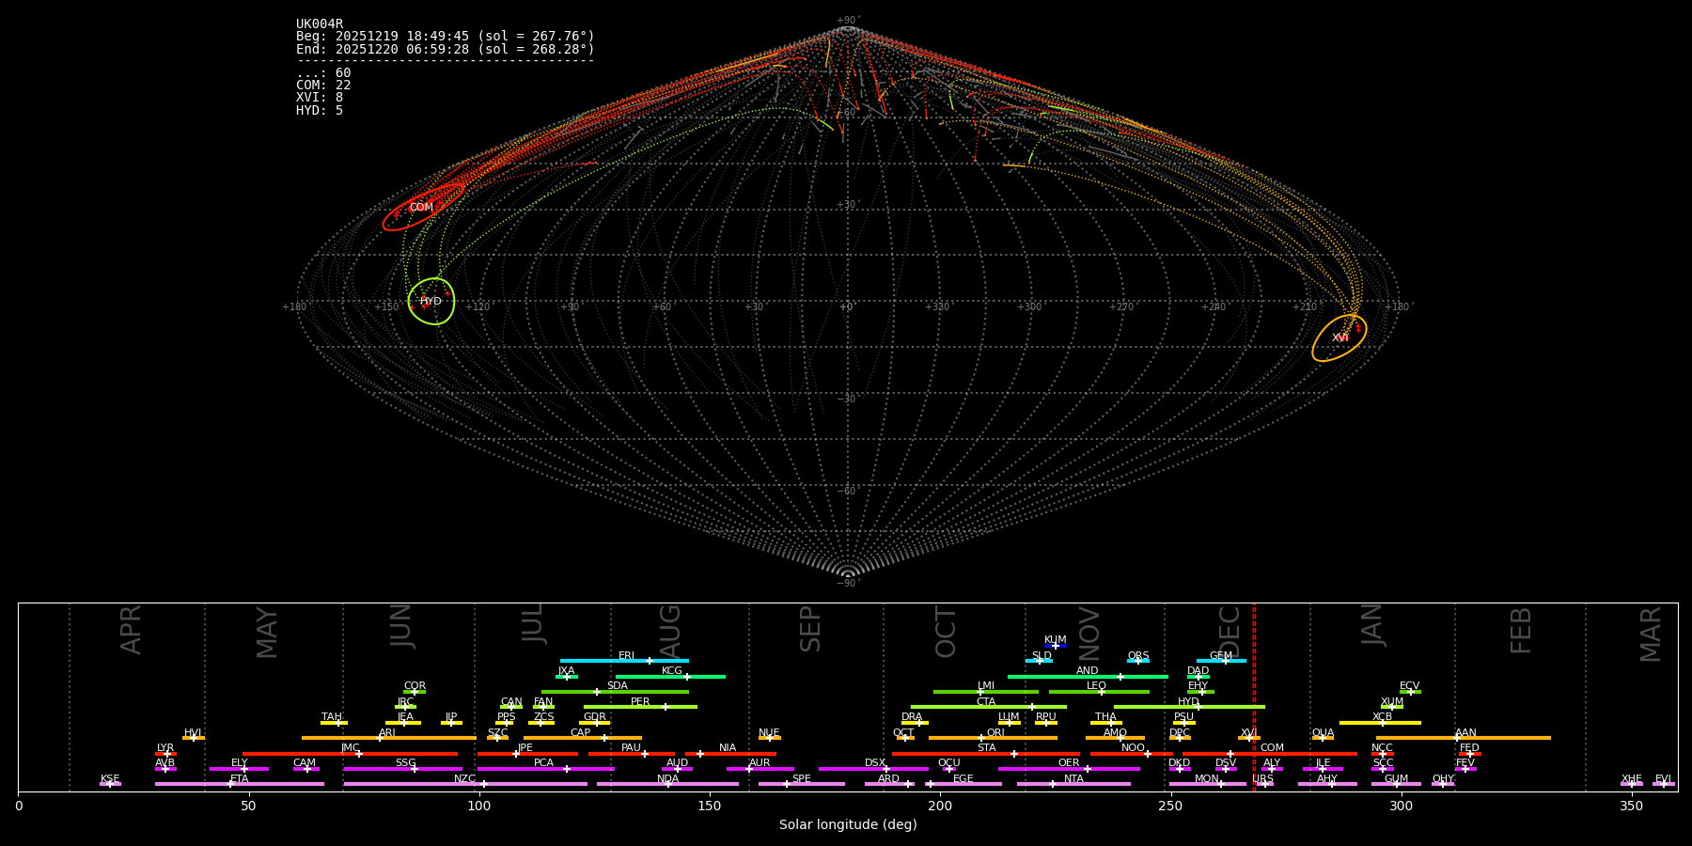Click the +90° north pole label

848,21
